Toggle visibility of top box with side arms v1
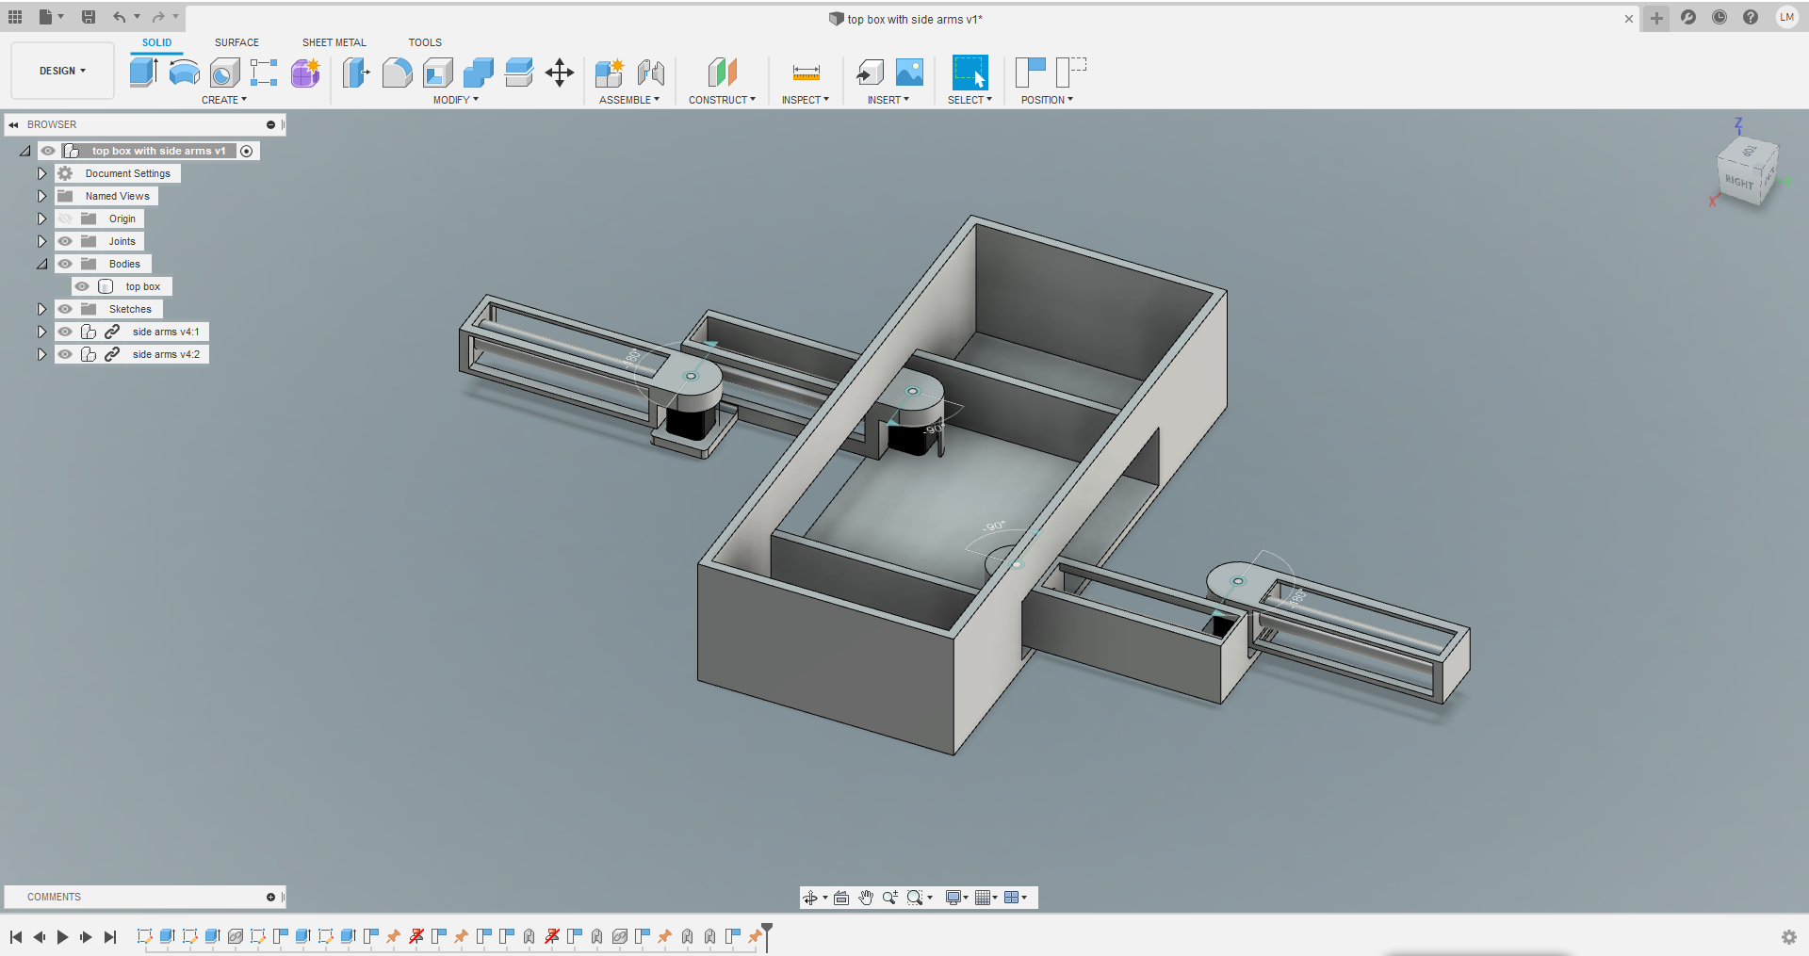The image size is (1809, 956). pyautogui.click(x=48, y=151)
